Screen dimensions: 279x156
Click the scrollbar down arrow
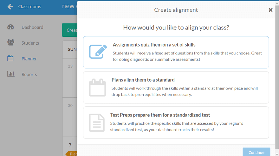click(277, 154)
